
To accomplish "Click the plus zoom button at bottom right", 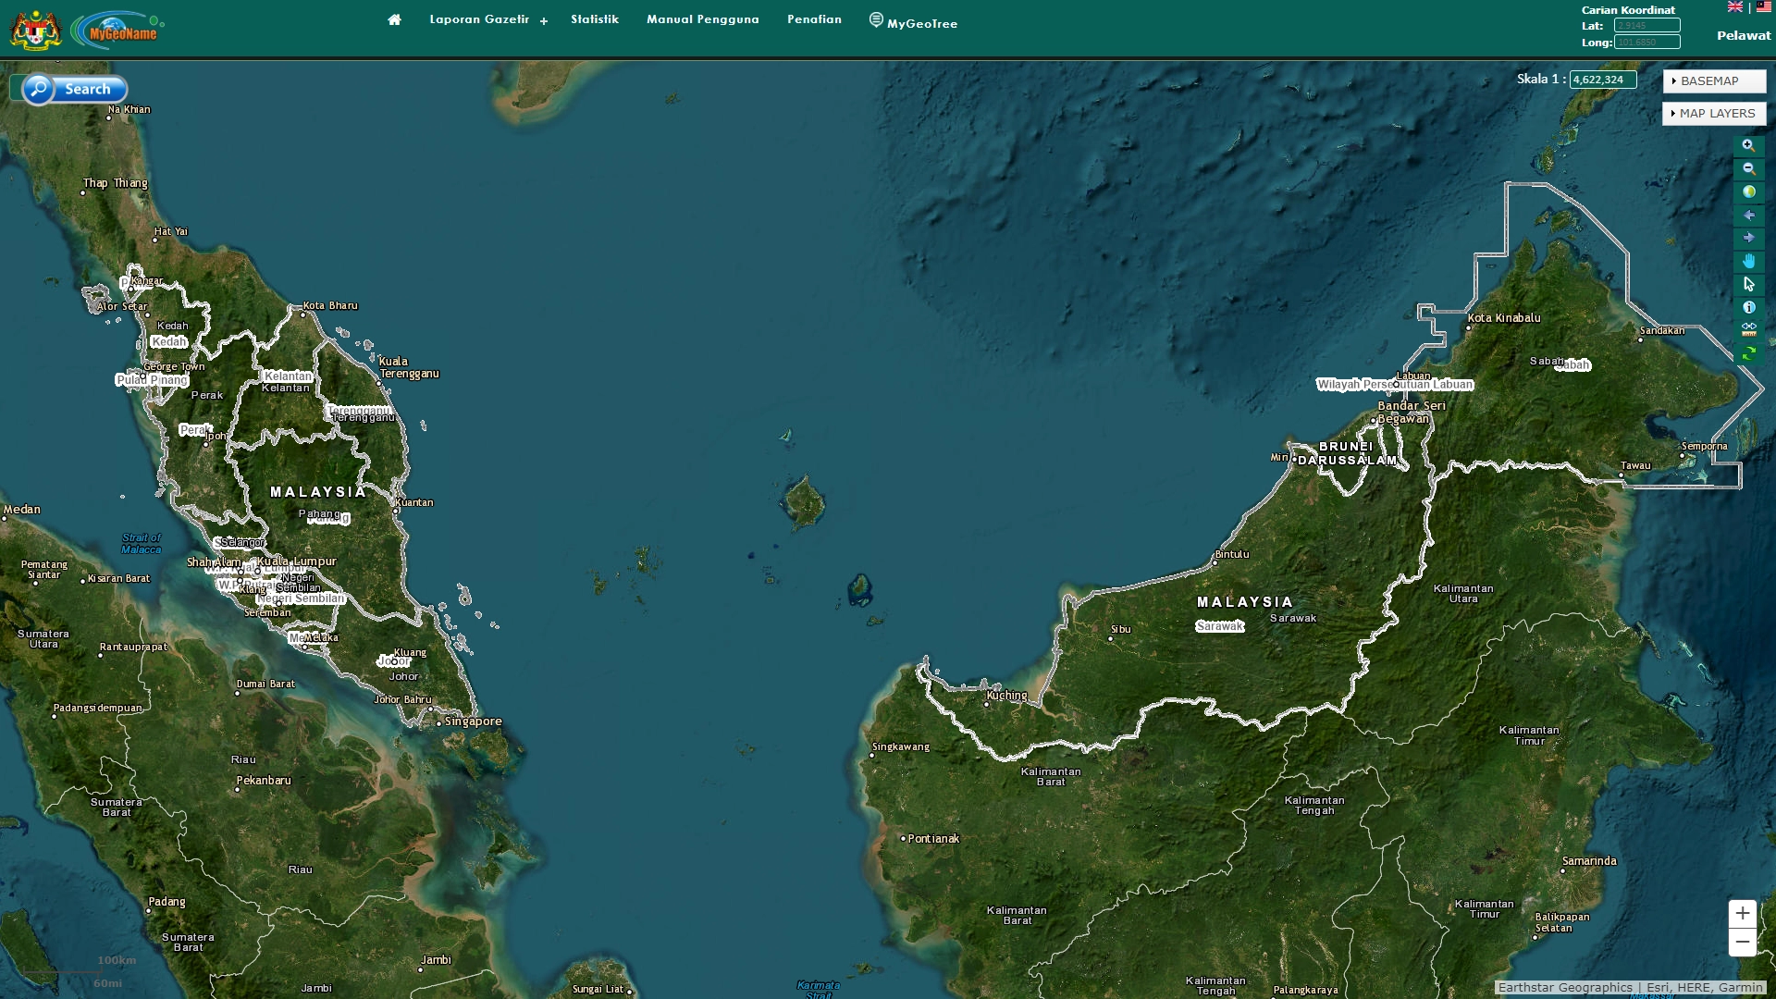I will [x=1743, y=914].
